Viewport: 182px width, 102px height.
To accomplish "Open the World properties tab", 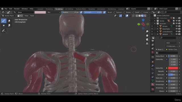I will click(153, 52).
